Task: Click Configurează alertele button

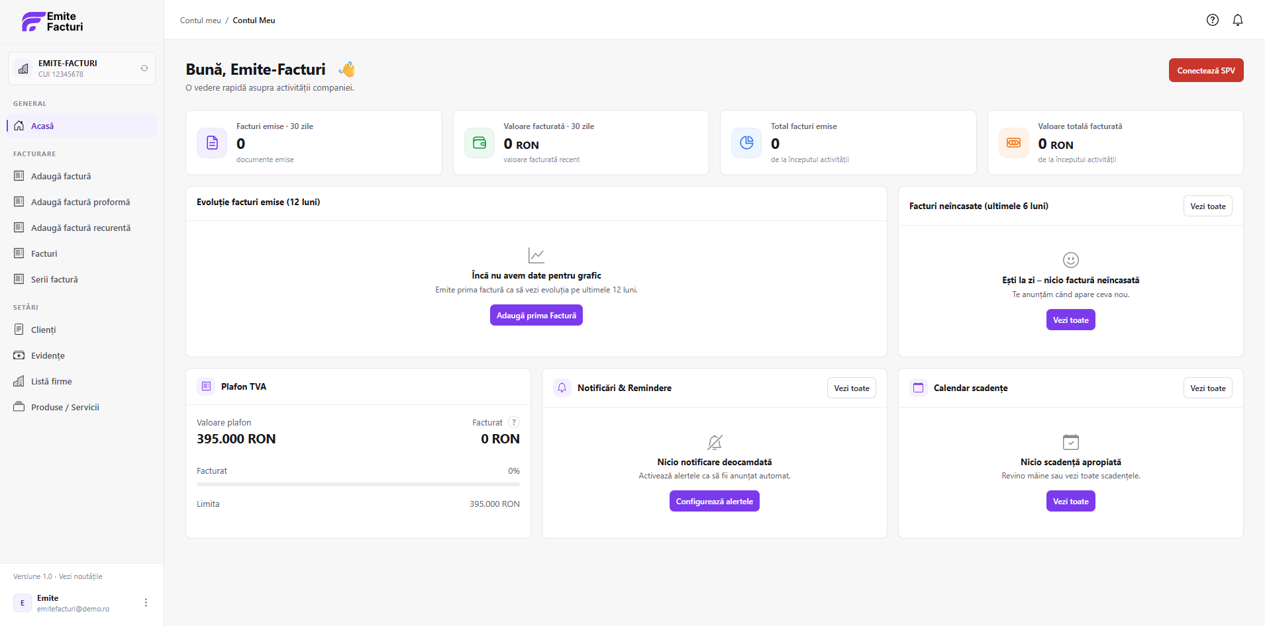Action: [715, 501]
